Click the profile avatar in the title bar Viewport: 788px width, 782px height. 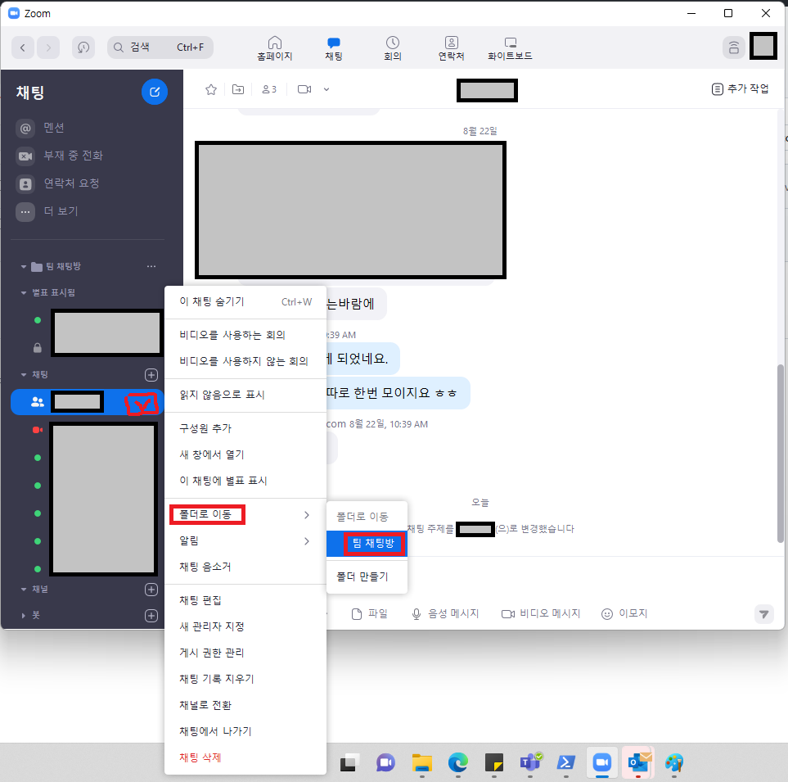point(763,47)
